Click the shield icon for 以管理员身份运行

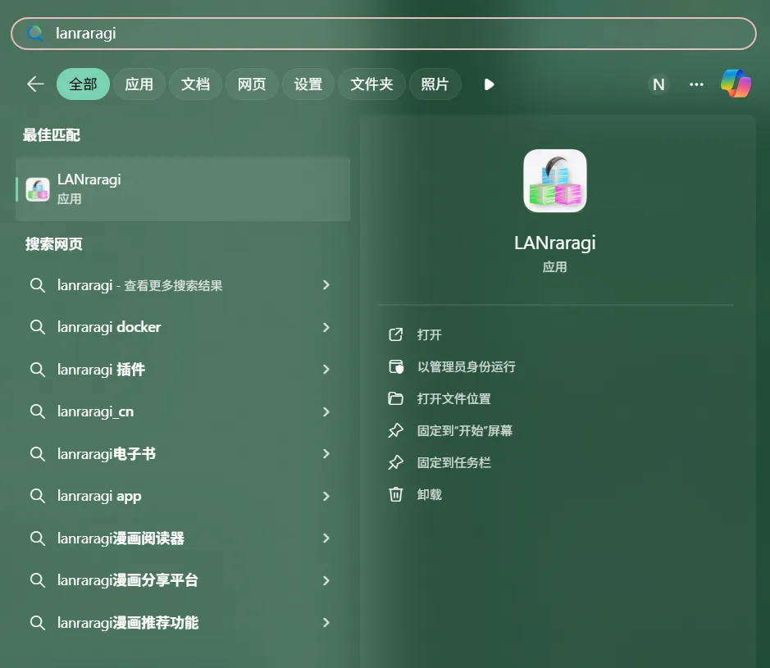(396, 366)
